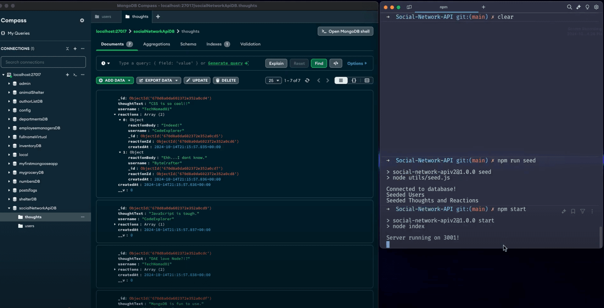Click Generate query link
This screenshot has height=308, width=604.
(x=225, y=63)
